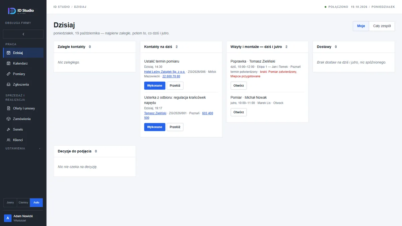Switch theme to Ciemny
This screenshot has width=402, height=226.
[x=23, y=203]
